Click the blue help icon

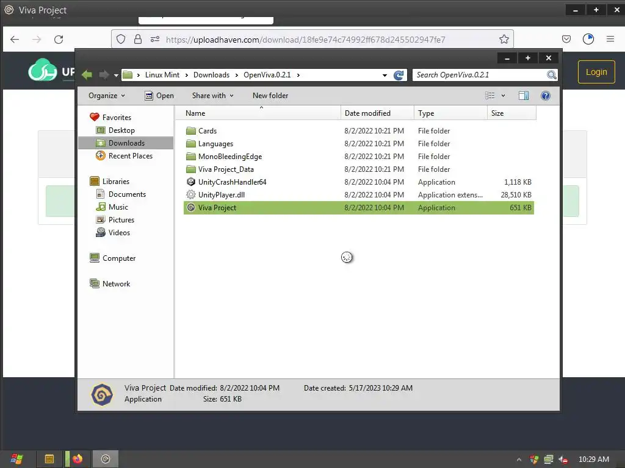(545, 96)
